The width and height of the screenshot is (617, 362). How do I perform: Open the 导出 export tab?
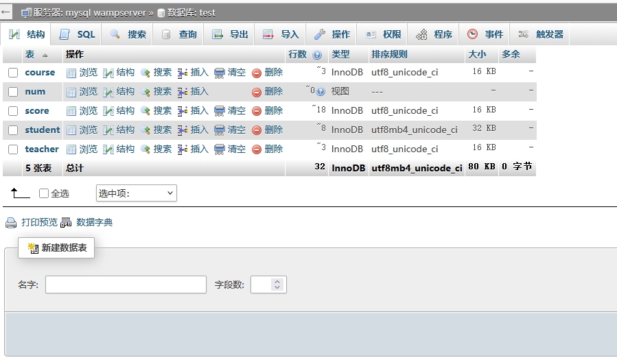tap(230, 34)
